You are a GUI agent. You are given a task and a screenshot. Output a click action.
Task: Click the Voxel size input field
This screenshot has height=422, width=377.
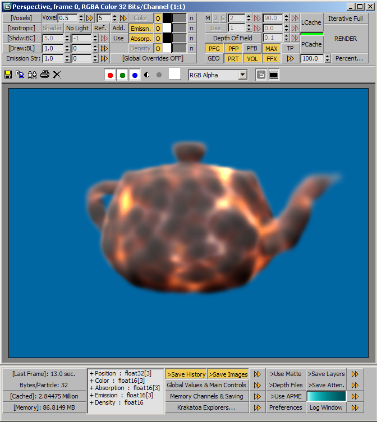(x=68, y=18)
